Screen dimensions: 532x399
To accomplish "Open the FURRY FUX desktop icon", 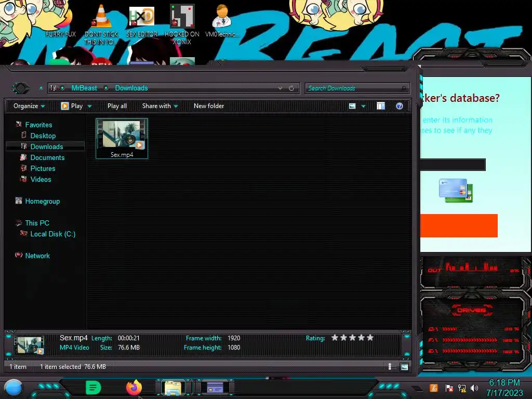I will 60,34.
